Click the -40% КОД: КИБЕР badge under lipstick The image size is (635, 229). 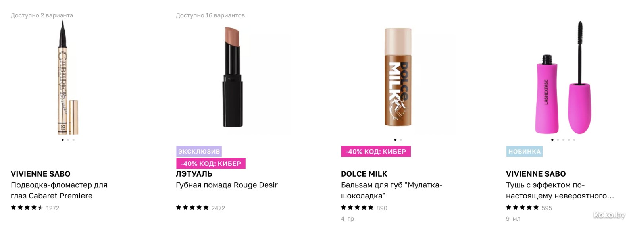point(211,164)
